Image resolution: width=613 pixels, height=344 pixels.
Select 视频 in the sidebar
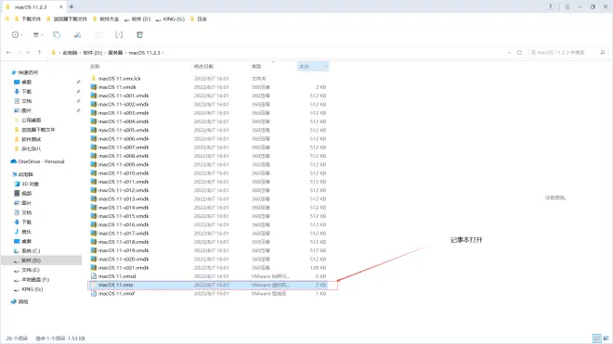22,194
